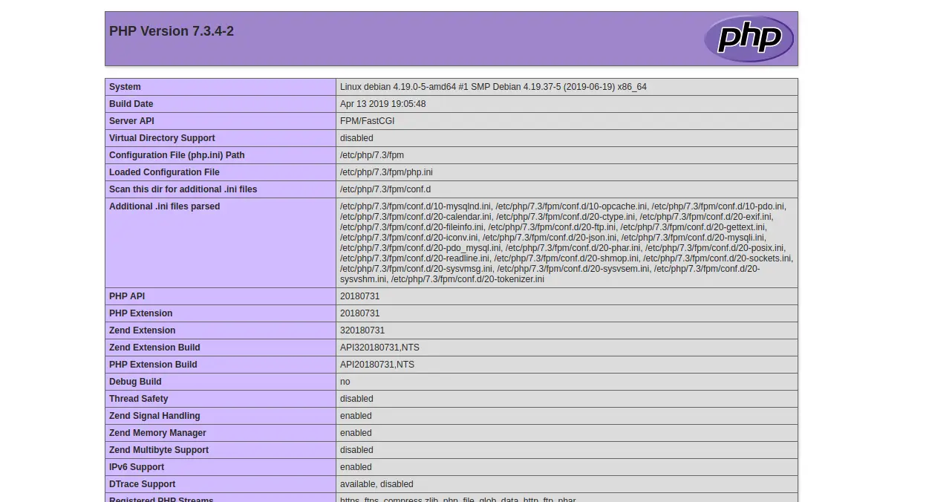Select the 'IPv6 Support' label
The width and height of the screenshot is (929, 502).
pyautogui.click(x=137, y=467)
